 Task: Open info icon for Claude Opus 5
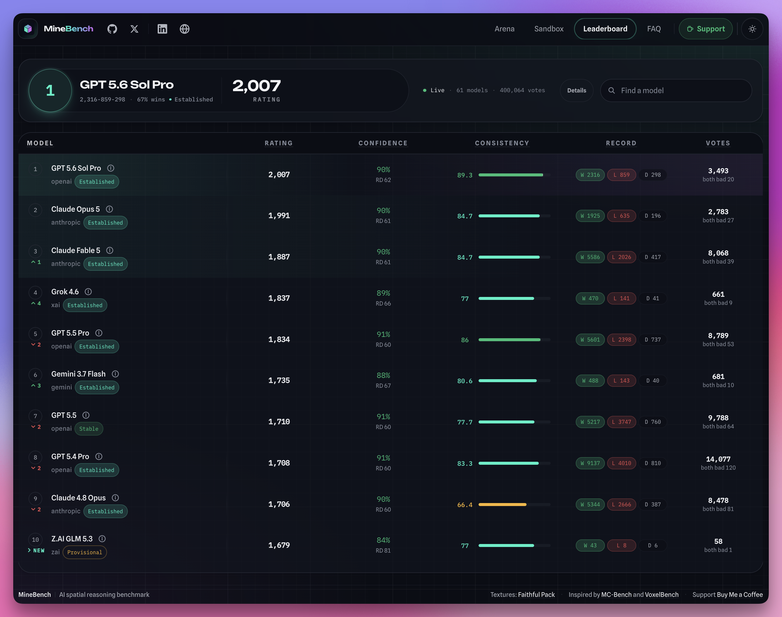tap(109, 209)
